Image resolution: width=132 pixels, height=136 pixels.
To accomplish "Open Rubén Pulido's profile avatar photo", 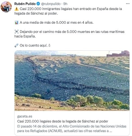I will tap(6, 7).
